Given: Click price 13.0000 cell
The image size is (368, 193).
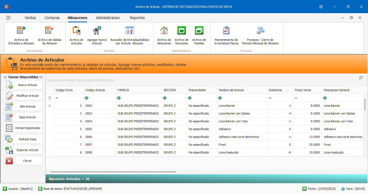Looking at the screenshot, I should (x=307, y=137).
